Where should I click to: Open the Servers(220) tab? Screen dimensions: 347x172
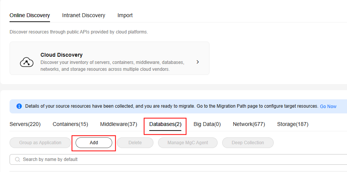point(25,124)
